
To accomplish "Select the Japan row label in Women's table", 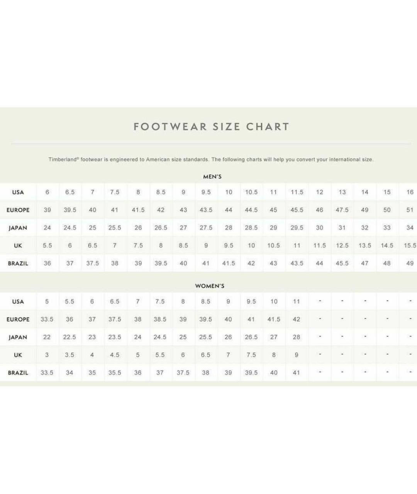I will (x=18, y=337).
